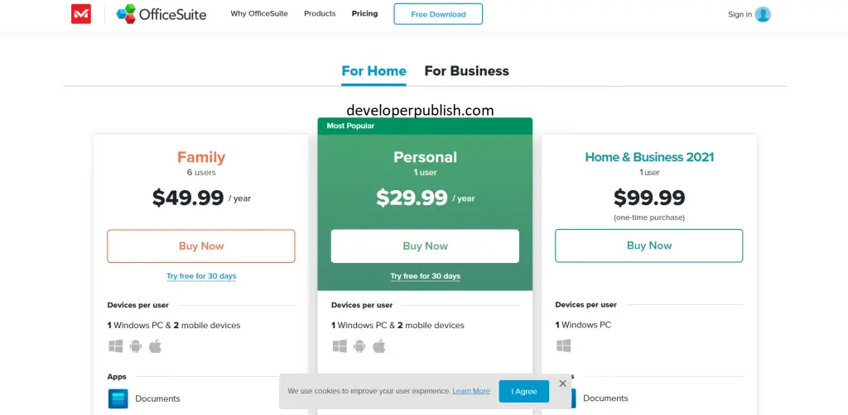Screen dimensions: 848x415
Task: Click the Windows icon under Home & Business 2021
Action: point(563,346)
